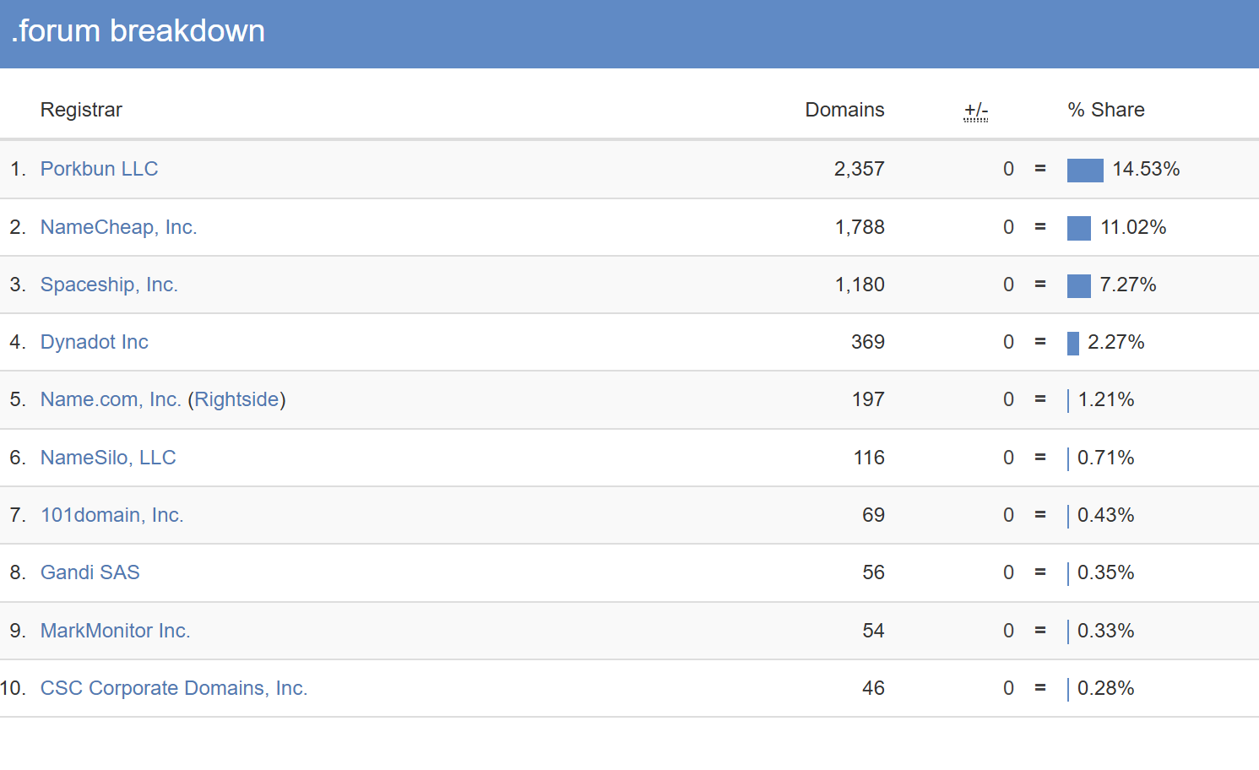This screenshot has height=770, width=1259.
Task: Click the share bar for Spaceship, Inc.
Action: click(x=1079, y=286)
